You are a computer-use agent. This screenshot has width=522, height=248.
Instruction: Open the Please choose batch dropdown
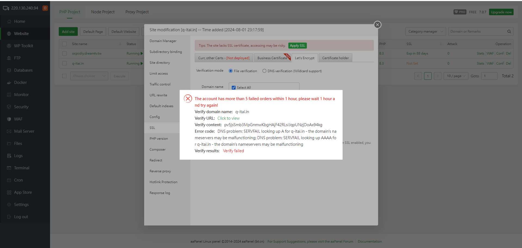tap(89, 76)
